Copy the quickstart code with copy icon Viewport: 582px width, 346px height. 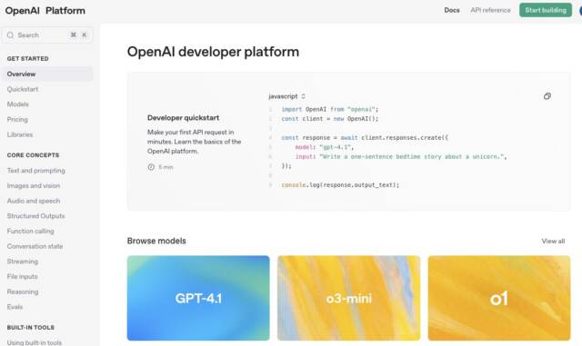tap(547, 96)
